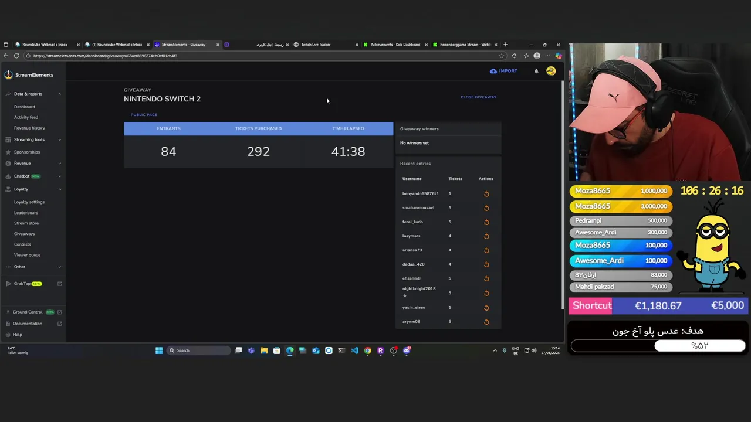751x422 pixels.
Task: Reload the browser page
Action: tap(16, 56)
